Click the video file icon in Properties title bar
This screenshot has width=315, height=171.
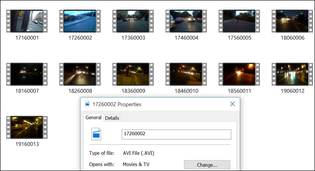(87, 104)
